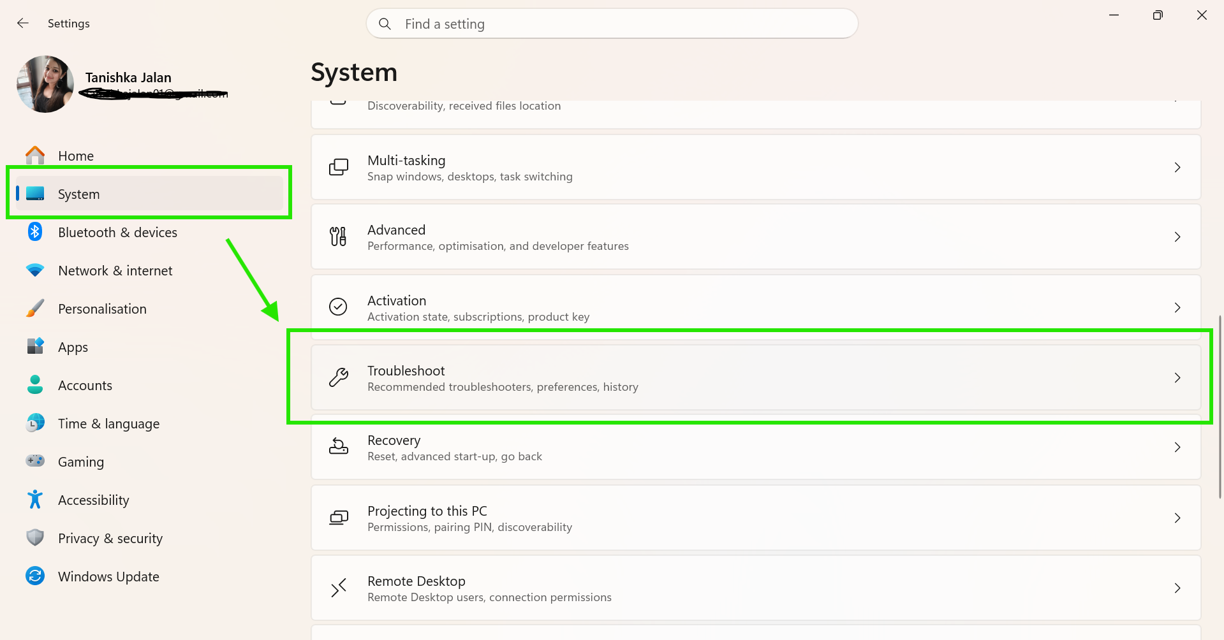Screen dimensions: 1224x640
Task: Click the Personalisation paintbrush icon
Action: tap(35, 309)
